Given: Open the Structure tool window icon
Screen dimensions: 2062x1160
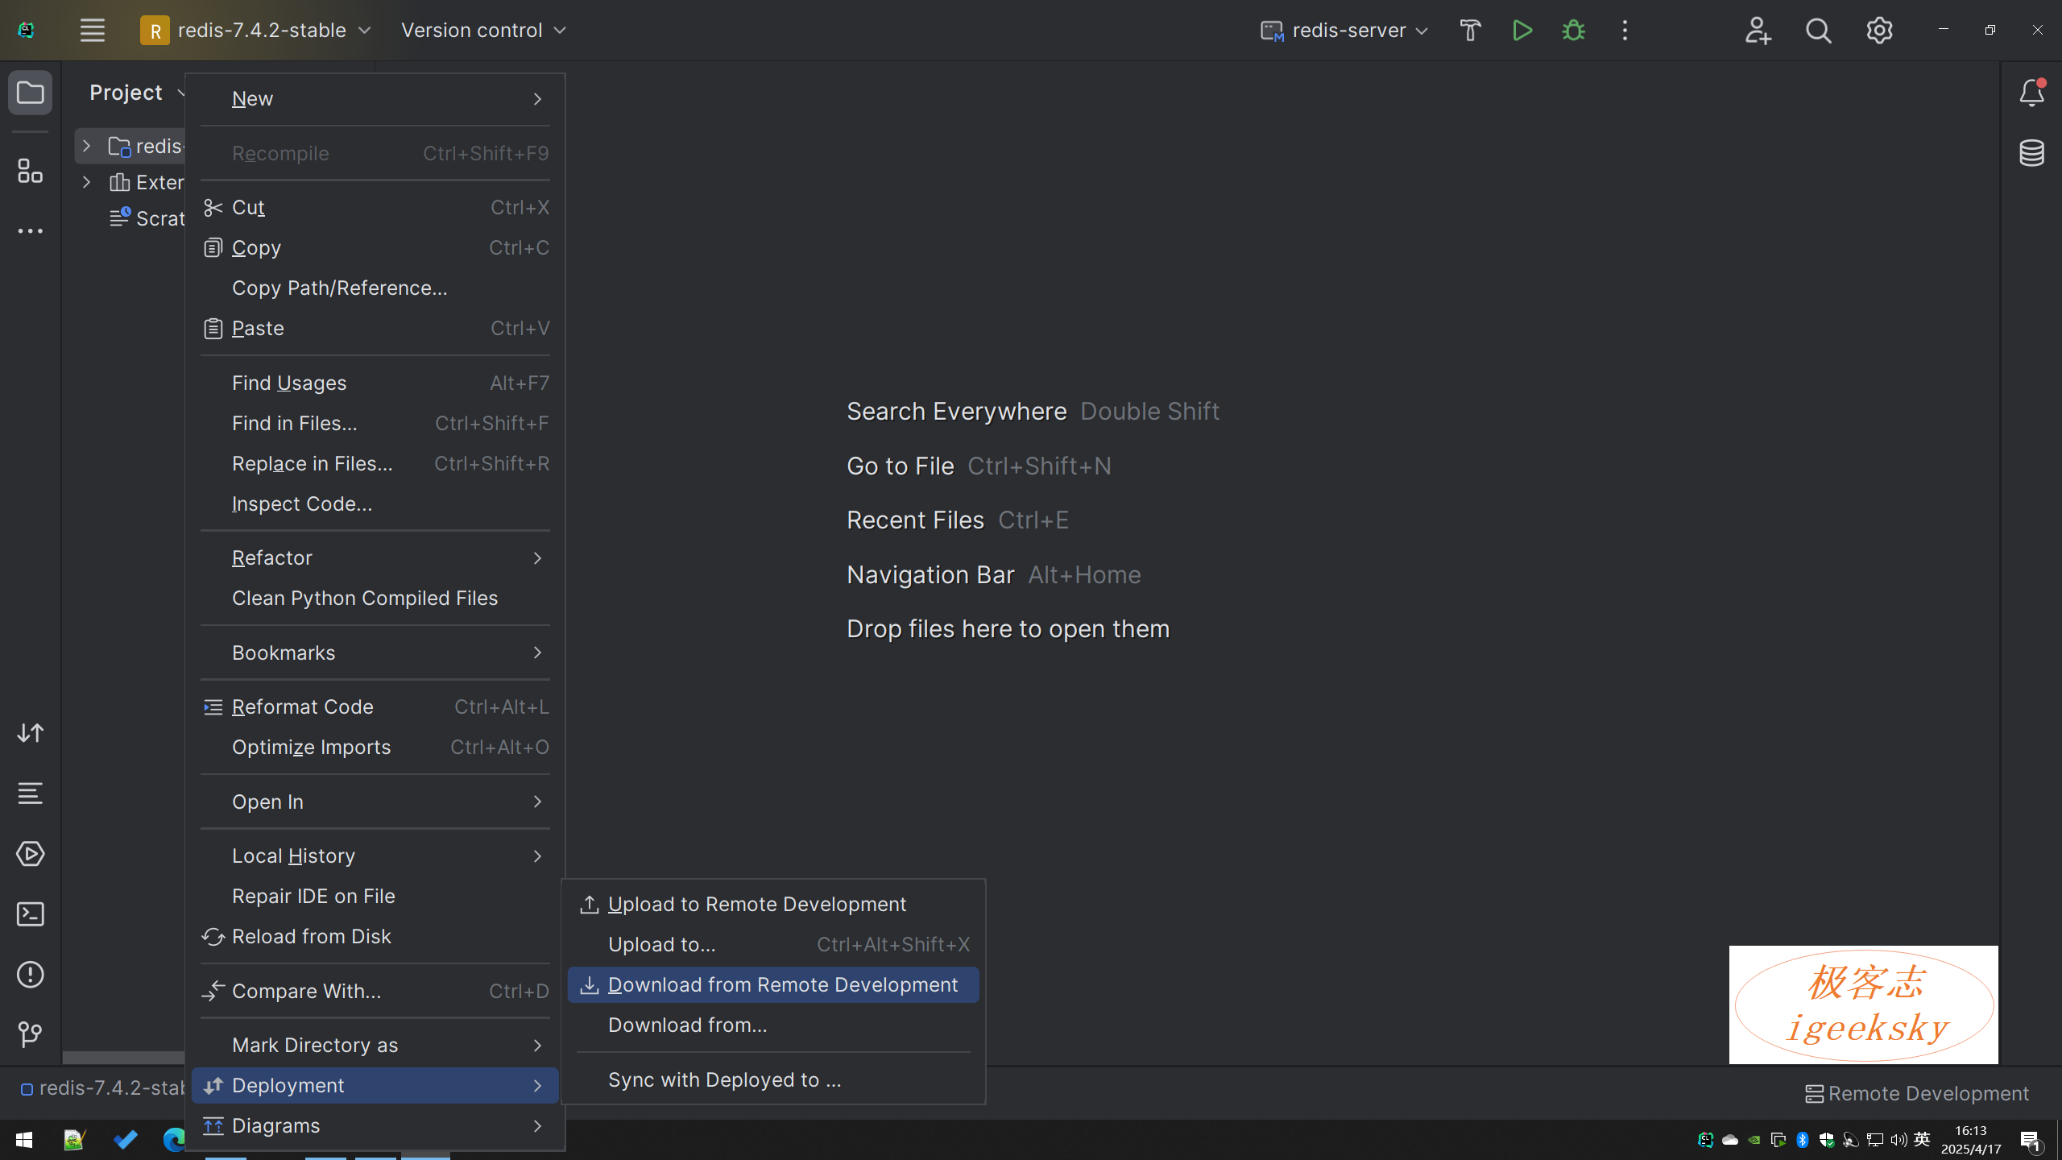Looking at the screenshot, I should point(31,171).
